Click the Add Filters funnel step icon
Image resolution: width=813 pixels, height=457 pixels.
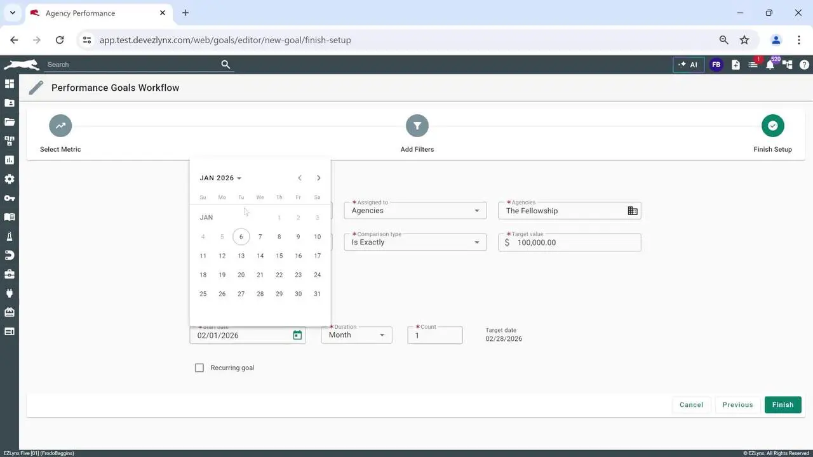pyautogui.click(x=417, y=126)
